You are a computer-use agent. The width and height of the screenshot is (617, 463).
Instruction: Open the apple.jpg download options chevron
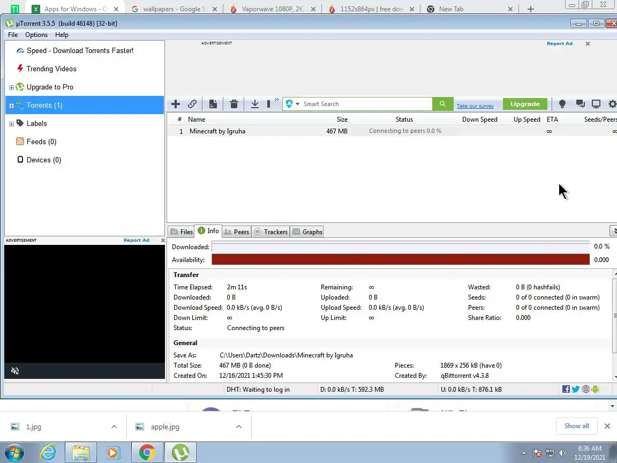pos(238,427)
